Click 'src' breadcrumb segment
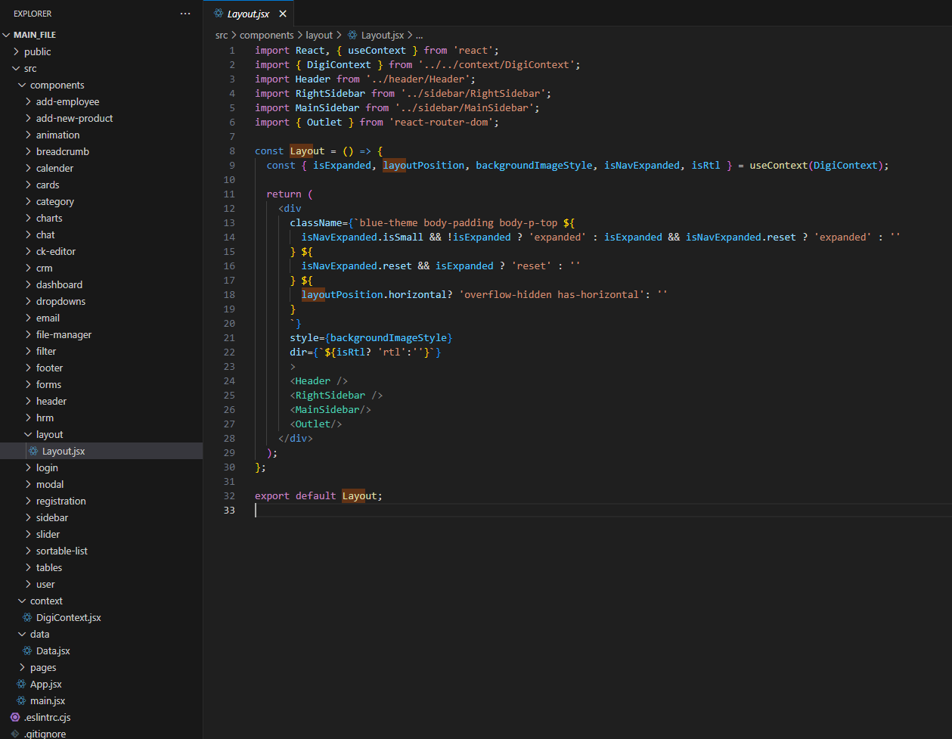Screen dimensions: 952x739 (222, 35)
